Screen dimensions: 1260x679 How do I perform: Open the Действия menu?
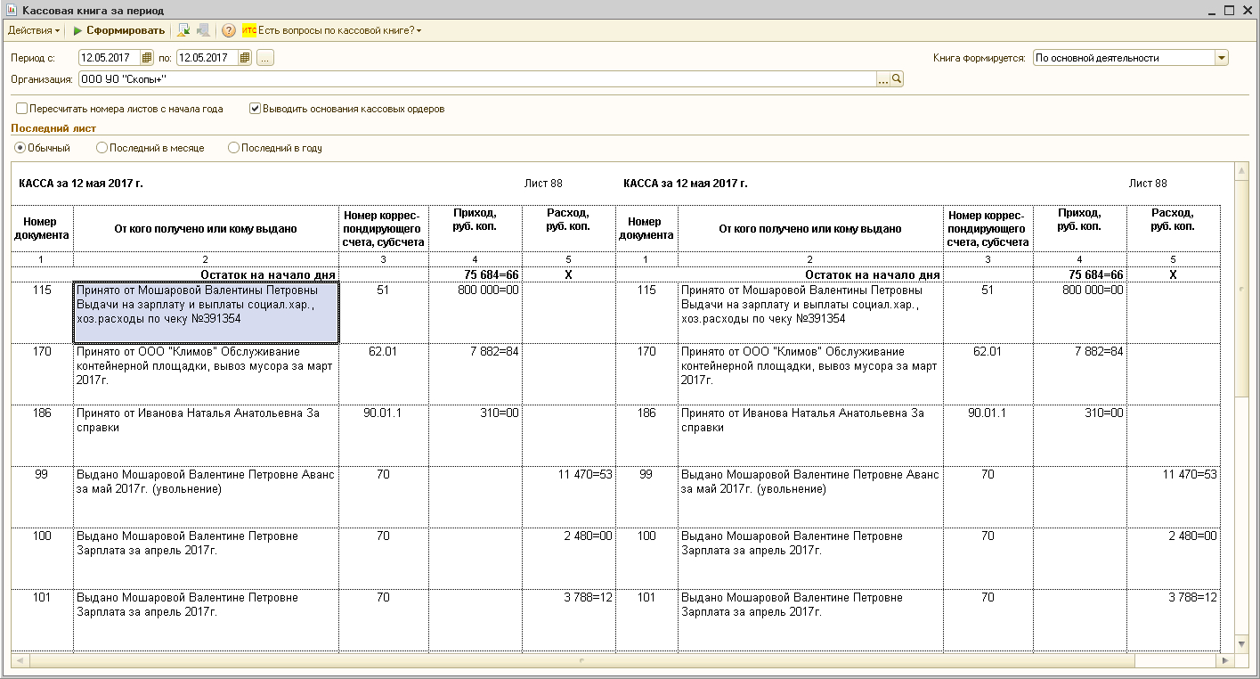[34, 30]
